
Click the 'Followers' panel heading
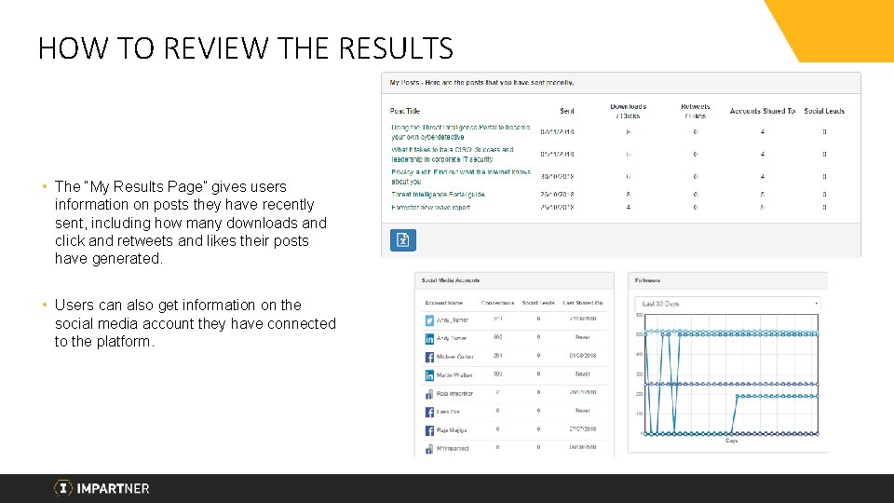click(x=648, y=280)
